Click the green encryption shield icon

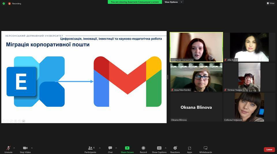pos(4,3)
